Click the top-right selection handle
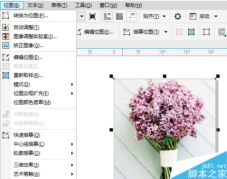This screenshot has height=179, width=227. pyautogui.click(x=218, y=76)
